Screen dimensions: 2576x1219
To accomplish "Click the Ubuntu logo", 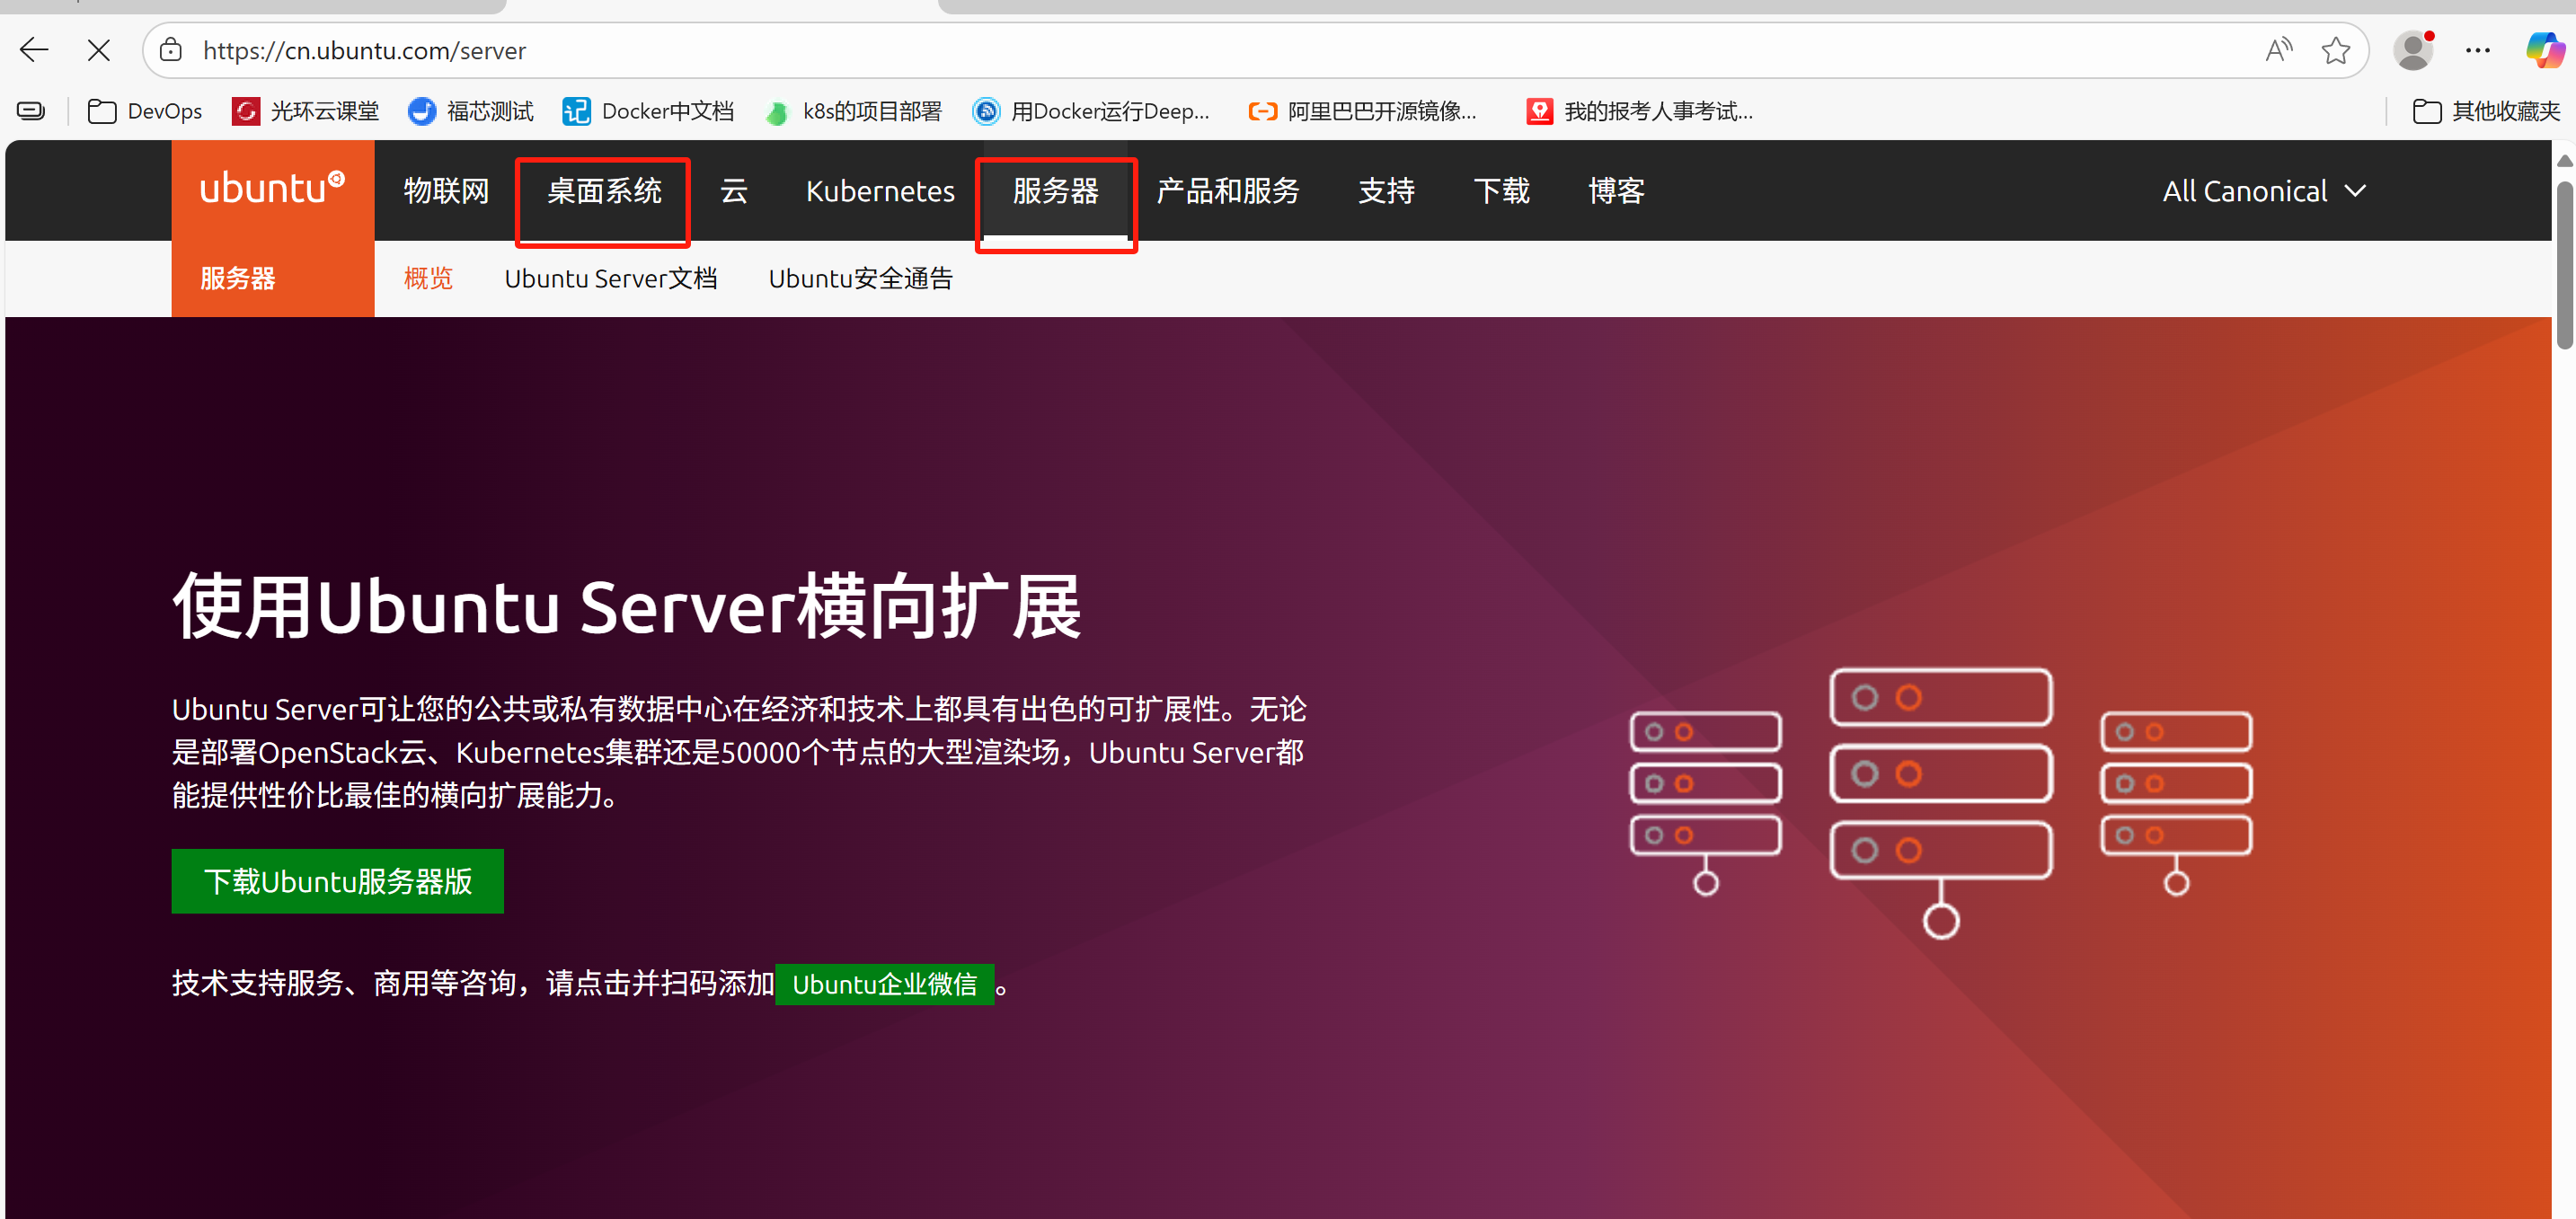I will 271,189.
